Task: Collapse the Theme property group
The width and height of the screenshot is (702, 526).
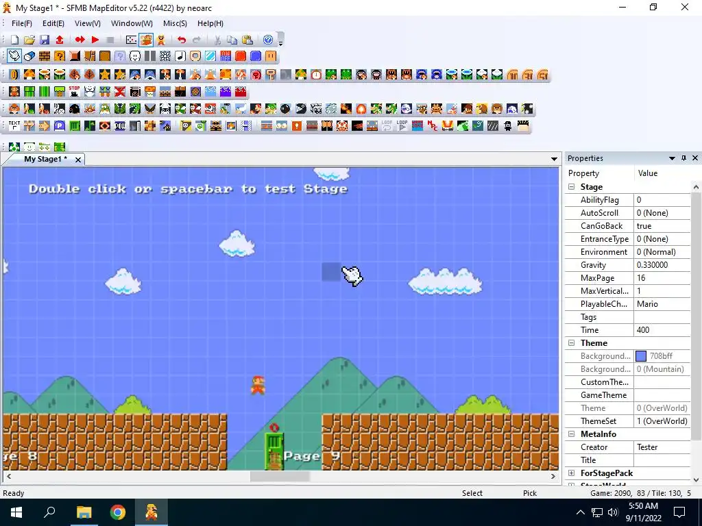Action: click(571, 342)
